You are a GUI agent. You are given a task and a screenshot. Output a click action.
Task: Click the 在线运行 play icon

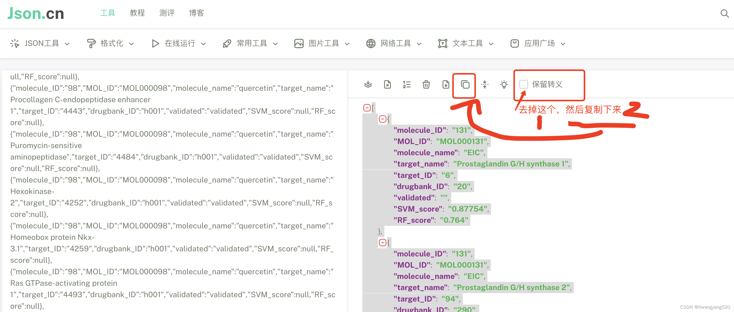(x=155, y=44)
